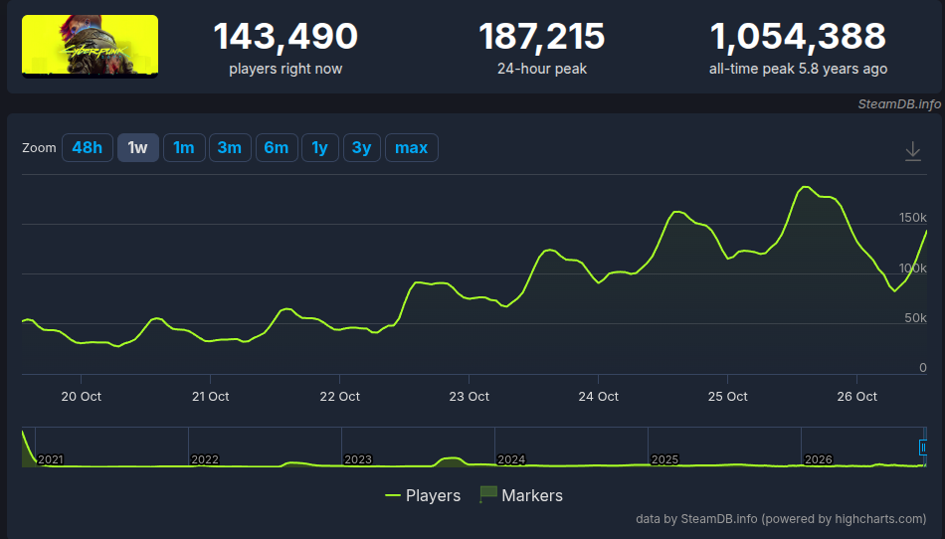Click the 2021 label in navigator

51,459
